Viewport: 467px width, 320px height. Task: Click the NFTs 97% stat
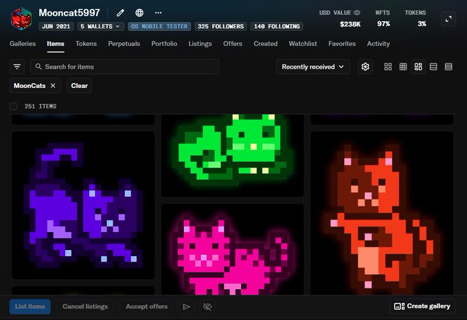(x=383, y=19)
